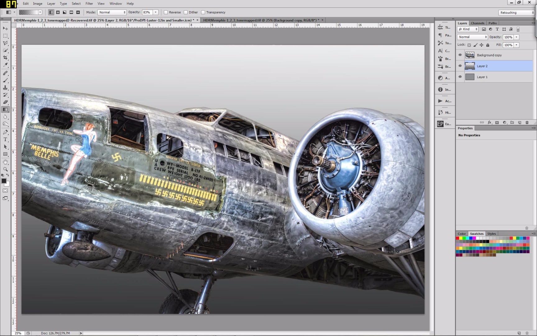Image resolution: width=537 pixels, height=336 pixels.
Task: Enable the Transparency checkbox
Action: (203, 12)
